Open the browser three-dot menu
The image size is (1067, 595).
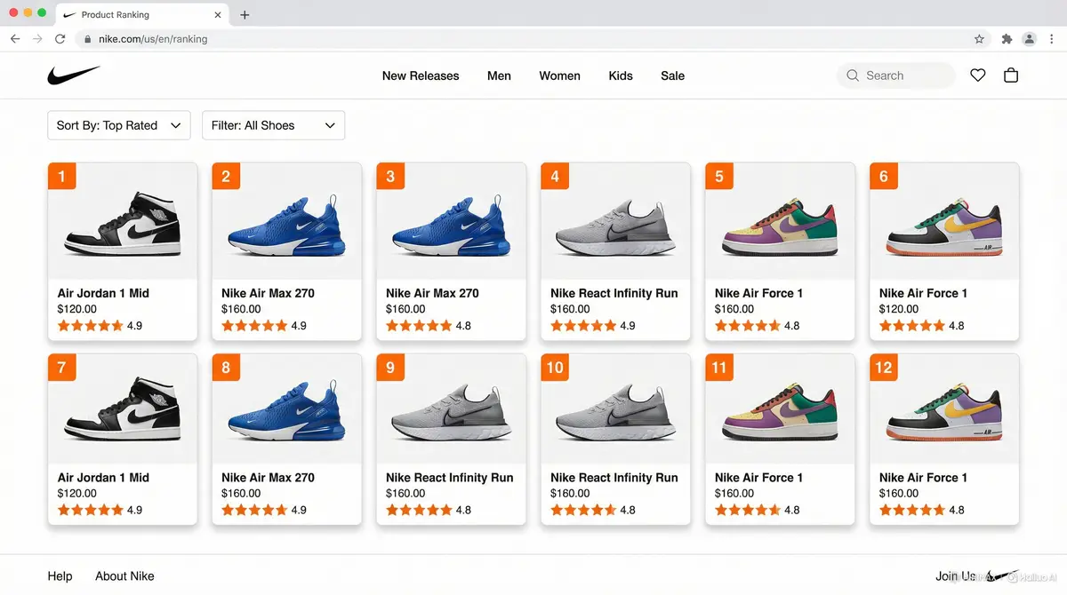pyautogui.click(x=1051, y=39)
